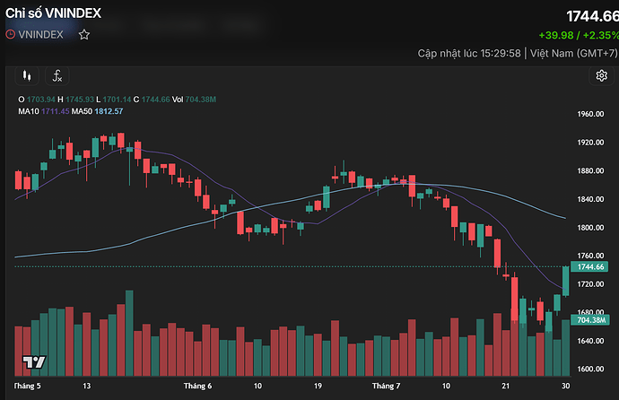Click the TradingView logo watermark
The image size is (619, 400).
pyautogui.click(x=34, y=362)
